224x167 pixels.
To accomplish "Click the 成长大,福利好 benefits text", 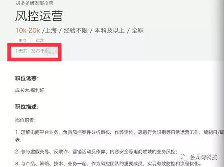I will click(30, 90).
